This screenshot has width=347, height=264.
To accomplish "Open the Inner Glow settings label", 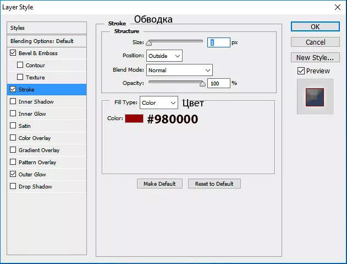I will click(32, 114).
